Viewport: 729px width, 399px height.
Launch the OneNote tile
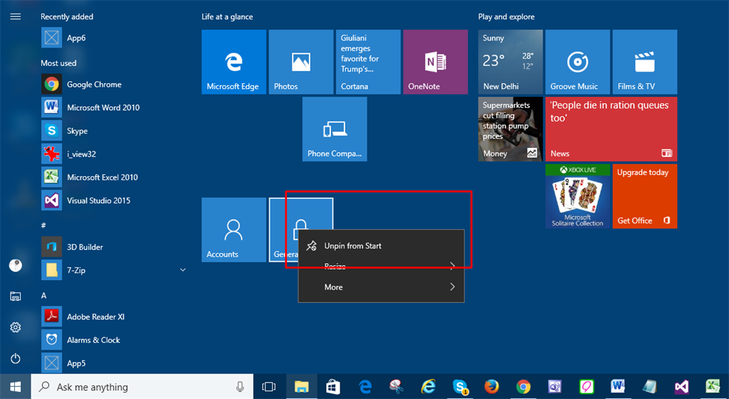(x=435, y=62)
